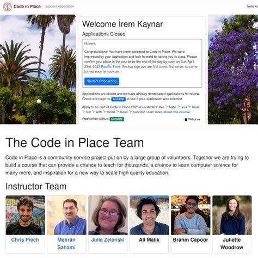Screen dimensions: 258x258
Task: Click the Julie Zelenski name link
Action: coord(108,239)
